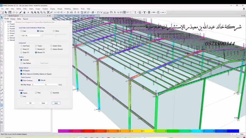
Task: Click the Show Undeformed Shape rectangle icon
Action: (98, 12)
